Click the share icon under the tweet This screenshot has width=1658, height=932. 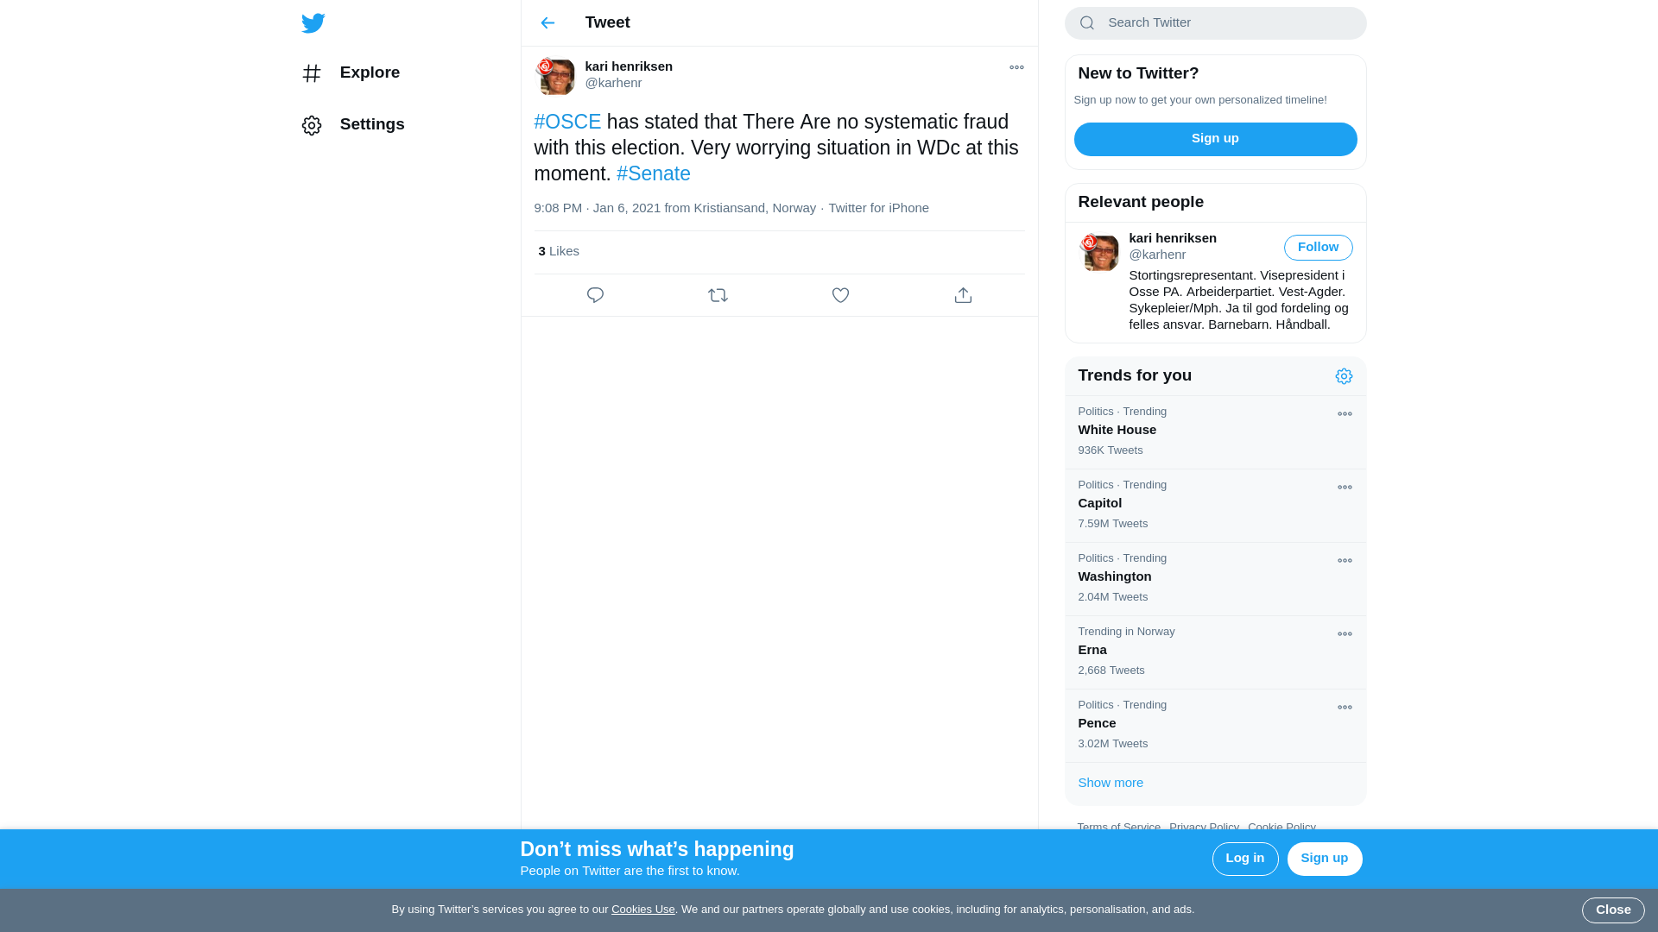963,295
